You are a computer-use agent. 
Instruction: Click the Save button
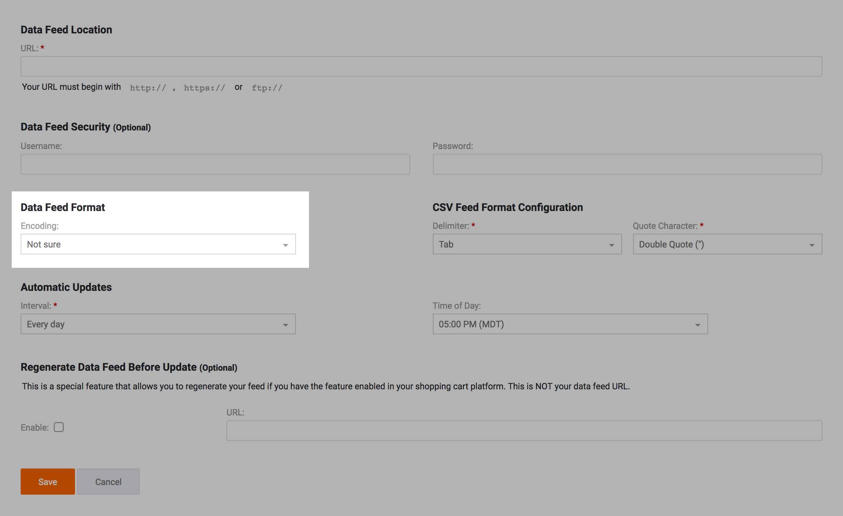pos(47,482)
